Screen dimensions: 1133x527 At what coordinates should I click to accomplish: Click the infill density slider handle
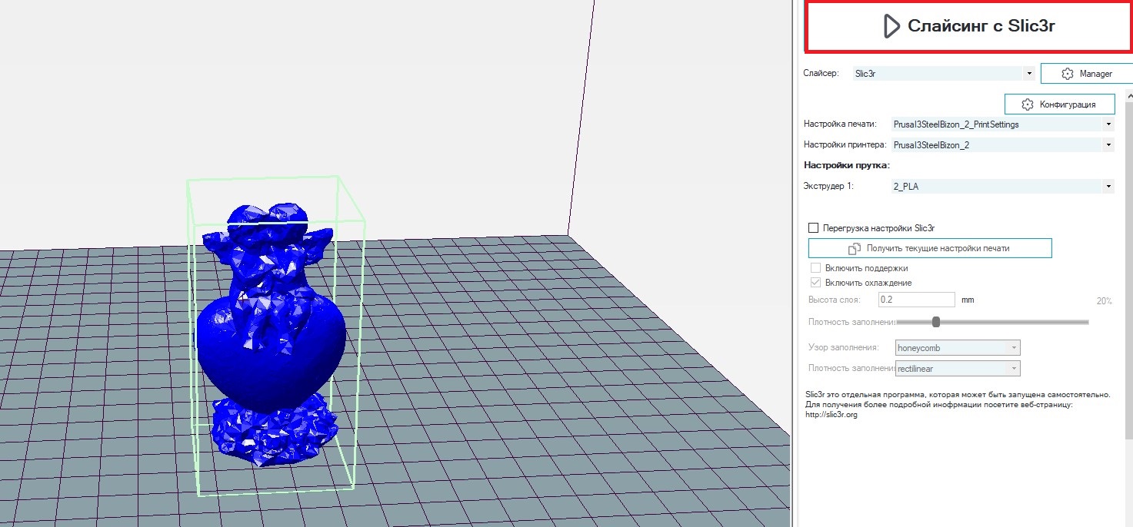pyautogui.click(x=936, y=322)
